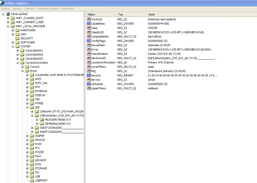The width and height of the screenshot is (257, 183).
Task: Expand the SOFTWARE key
Action: 13,42
